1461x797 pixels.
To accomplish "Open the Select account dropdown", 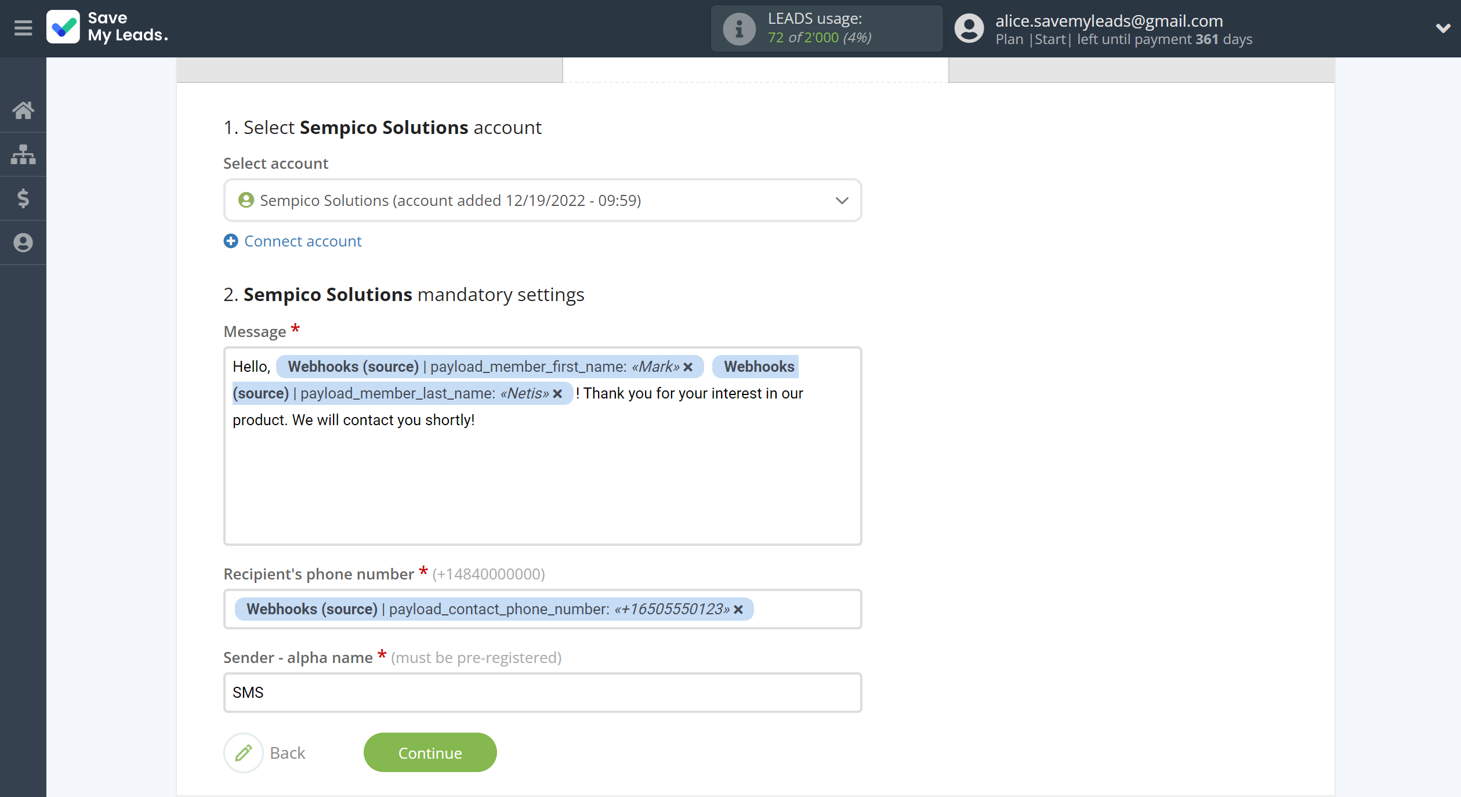I will point(542,200).
